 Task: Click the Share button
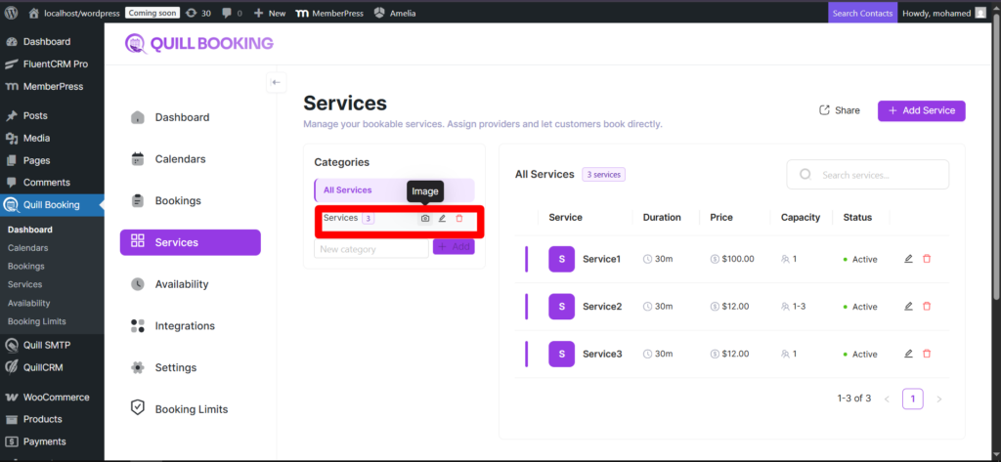tap(839, 110)
